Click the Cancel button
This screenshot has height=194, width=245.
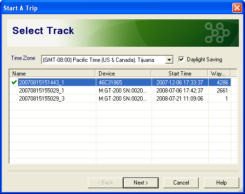coord(181,183)
